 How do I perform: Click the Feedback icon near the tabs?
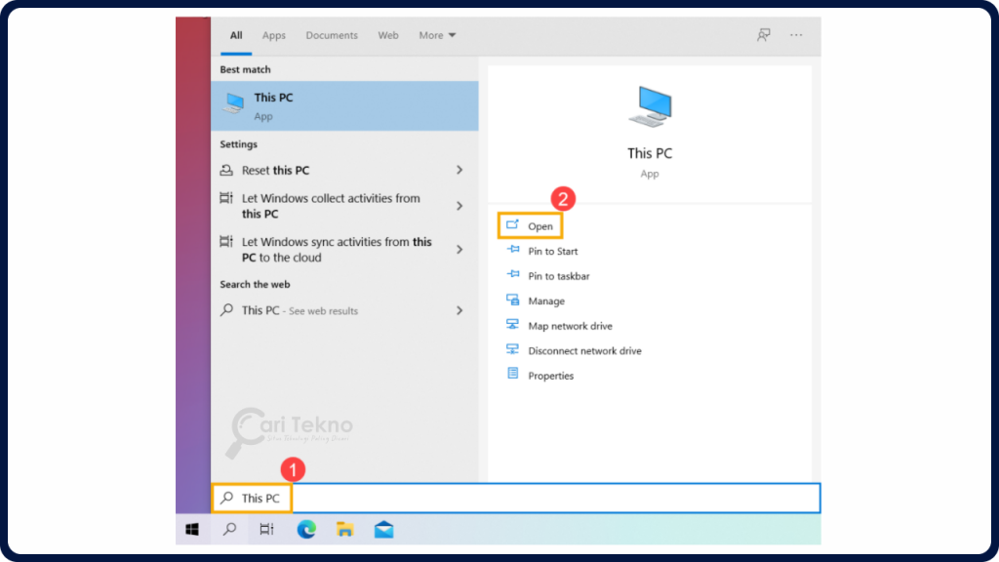tap(763, 34)
